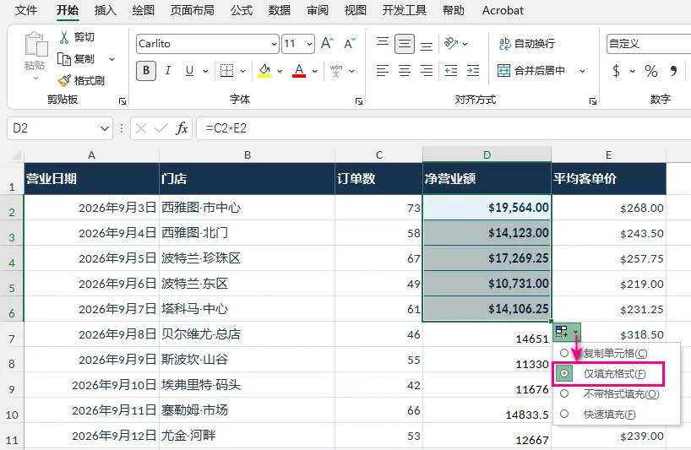The height and width of the screenshot is (450, 691).
Task: Select column D header
Action: [x=487, y=155]
